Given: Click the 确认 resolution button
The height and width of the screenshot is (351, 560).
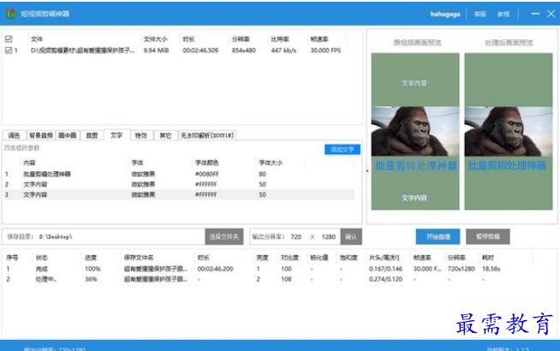Looking at the screenshot, I should click(352, 235).
